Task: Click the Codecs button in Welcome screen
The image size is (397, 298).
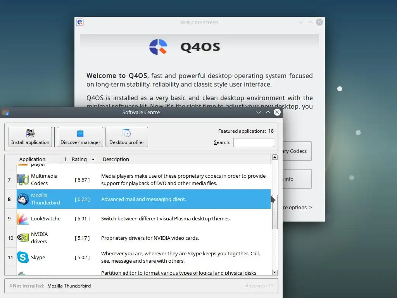Action: 297,151
